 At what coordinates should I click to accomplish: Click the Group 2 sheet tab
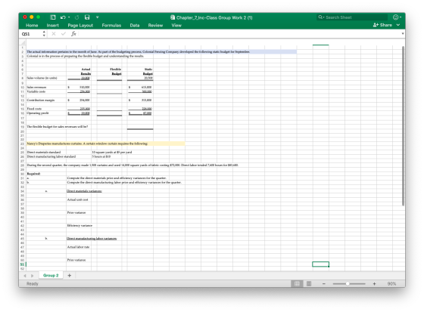point(51,275)
